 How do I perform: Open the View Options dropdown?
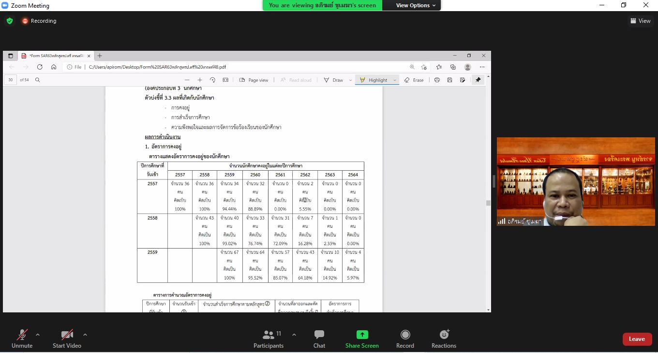click(416, 5)
